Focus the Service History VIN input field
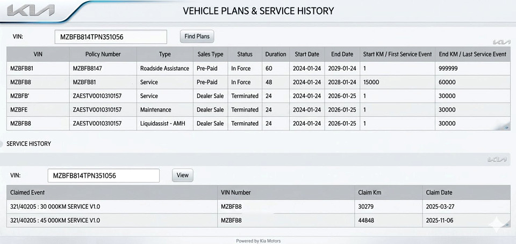Viewport: 516px width, 244px height. (104, 176)
